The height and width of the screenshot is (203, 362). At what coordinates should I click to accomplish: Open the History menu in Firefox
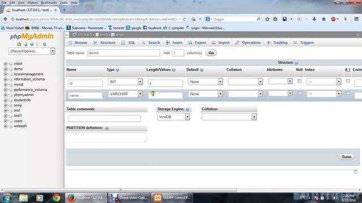tap(33, 2)
